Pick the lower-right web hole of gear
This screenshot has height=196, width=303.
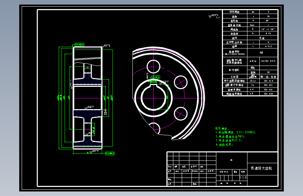pyautogui.click(x=181, y=114)
